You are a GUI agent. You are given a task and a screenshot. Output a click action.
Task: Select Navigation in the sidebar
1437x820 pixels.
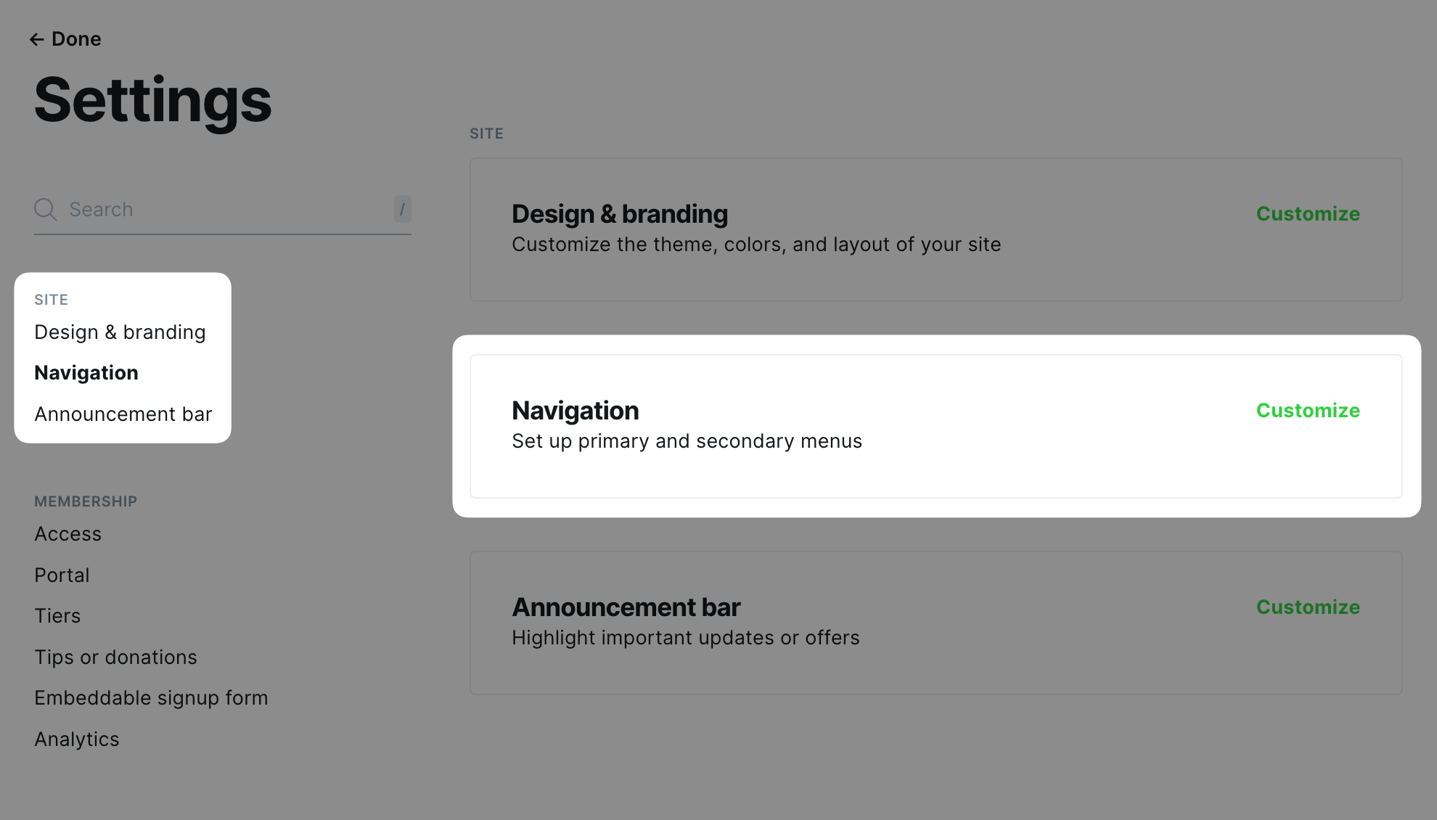coord(86,372)
